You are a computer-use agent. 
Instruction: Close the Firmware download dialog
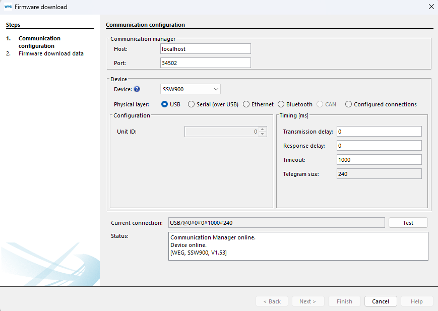point(431,7)
